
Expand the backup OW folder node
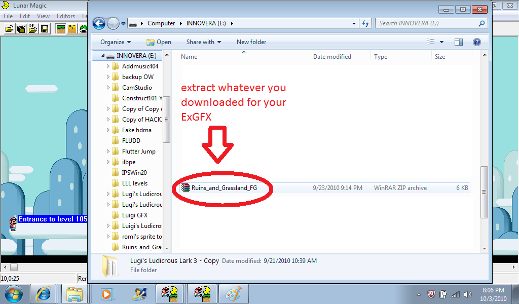coord(108,77)
